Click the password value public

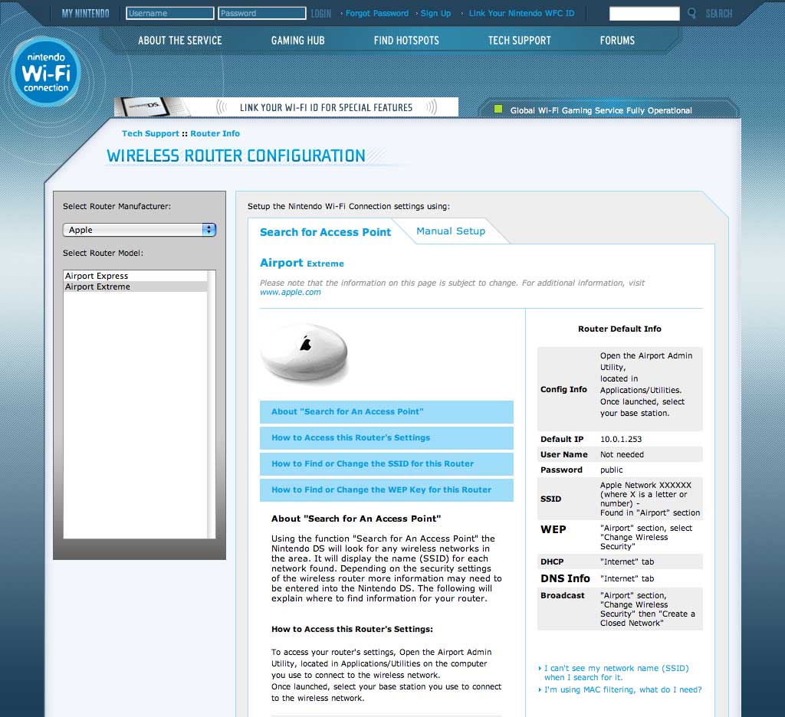[x=611, y=470]
